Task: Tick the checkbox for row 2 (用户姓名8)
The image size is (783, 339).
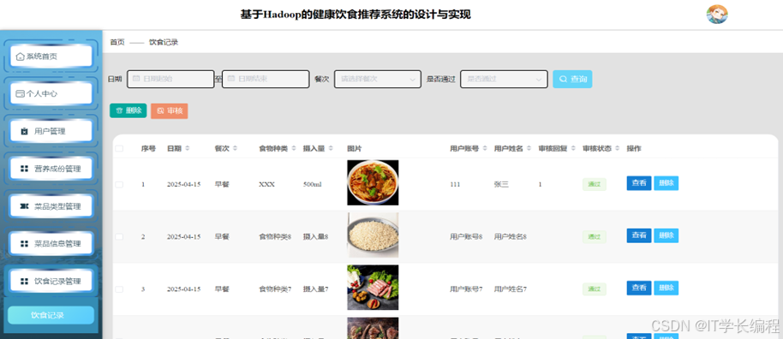Action: 119,236
